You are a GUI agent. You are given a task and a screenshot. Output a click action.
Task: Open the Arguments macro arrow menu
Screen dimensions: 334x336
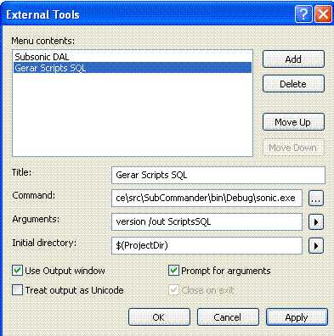[316, 222]
